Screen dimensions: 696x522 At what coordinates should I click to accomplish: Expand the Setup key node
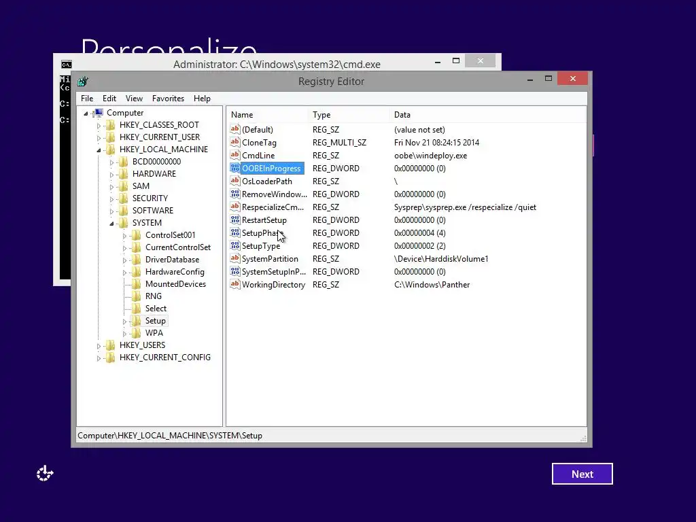tap(124, 321)
